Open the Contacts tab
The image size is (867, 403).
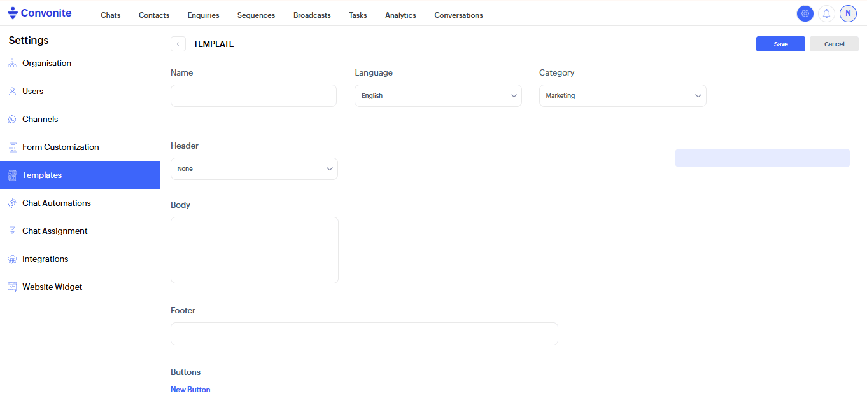pyautogui.click(x=154, y=15)
